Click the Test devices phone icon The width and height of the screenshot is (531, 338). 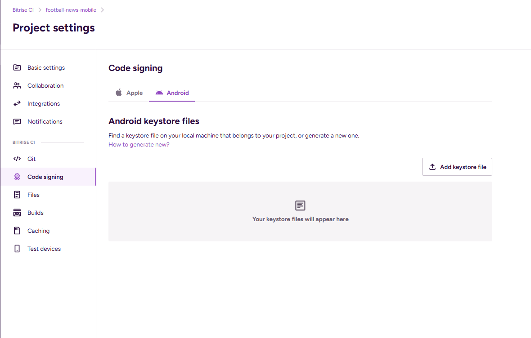17,249
